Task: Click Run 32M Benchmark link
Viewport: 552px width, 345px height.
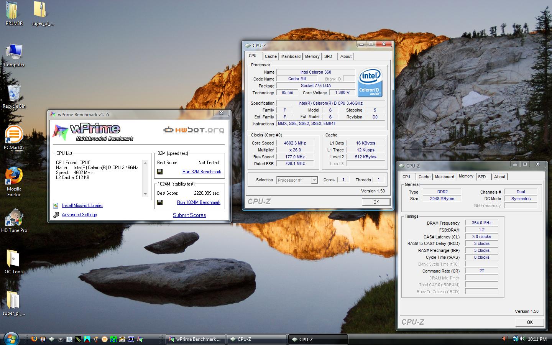Action: click(202, 172)
